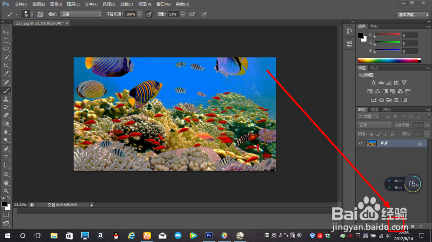Expand the status bar info arrow

pos(92,205)
